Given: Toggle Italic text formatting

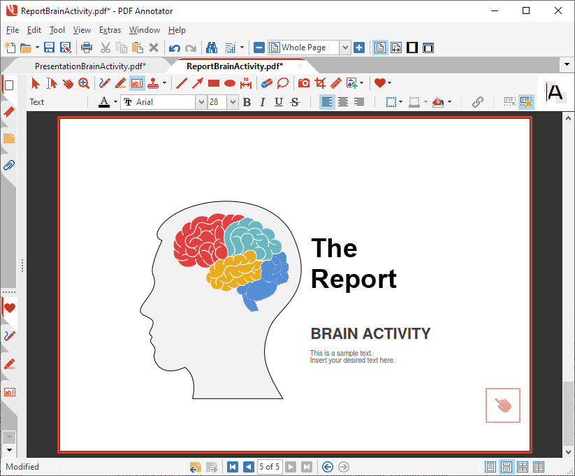Looking at the screenshot, I should point(263,102).
